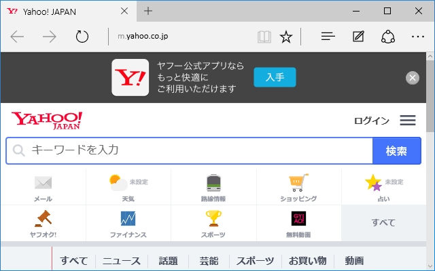The height and width of the screenshot is (271, 435).
Task: Click the browser forward arrow
Action: point(50,37)
